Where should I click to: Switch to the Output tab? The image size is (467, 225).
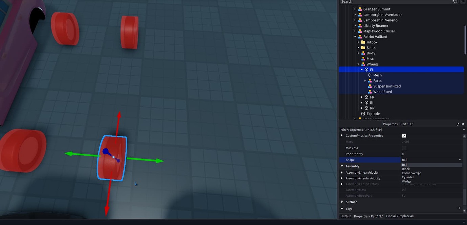pos(346,216)
